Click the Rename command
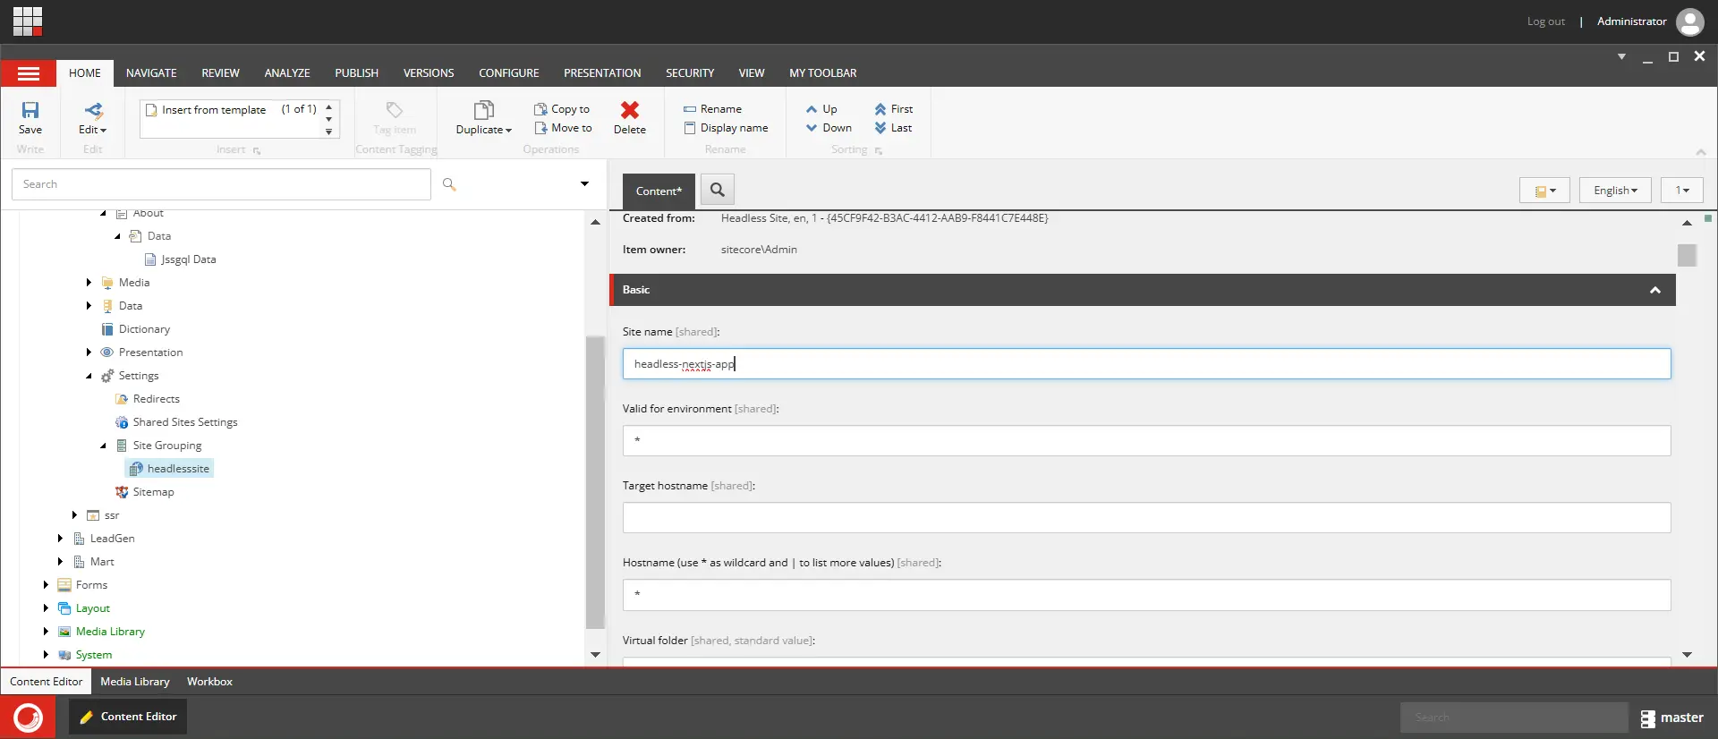The height and width of the screenshot is (739, 1718). [712, 109]
